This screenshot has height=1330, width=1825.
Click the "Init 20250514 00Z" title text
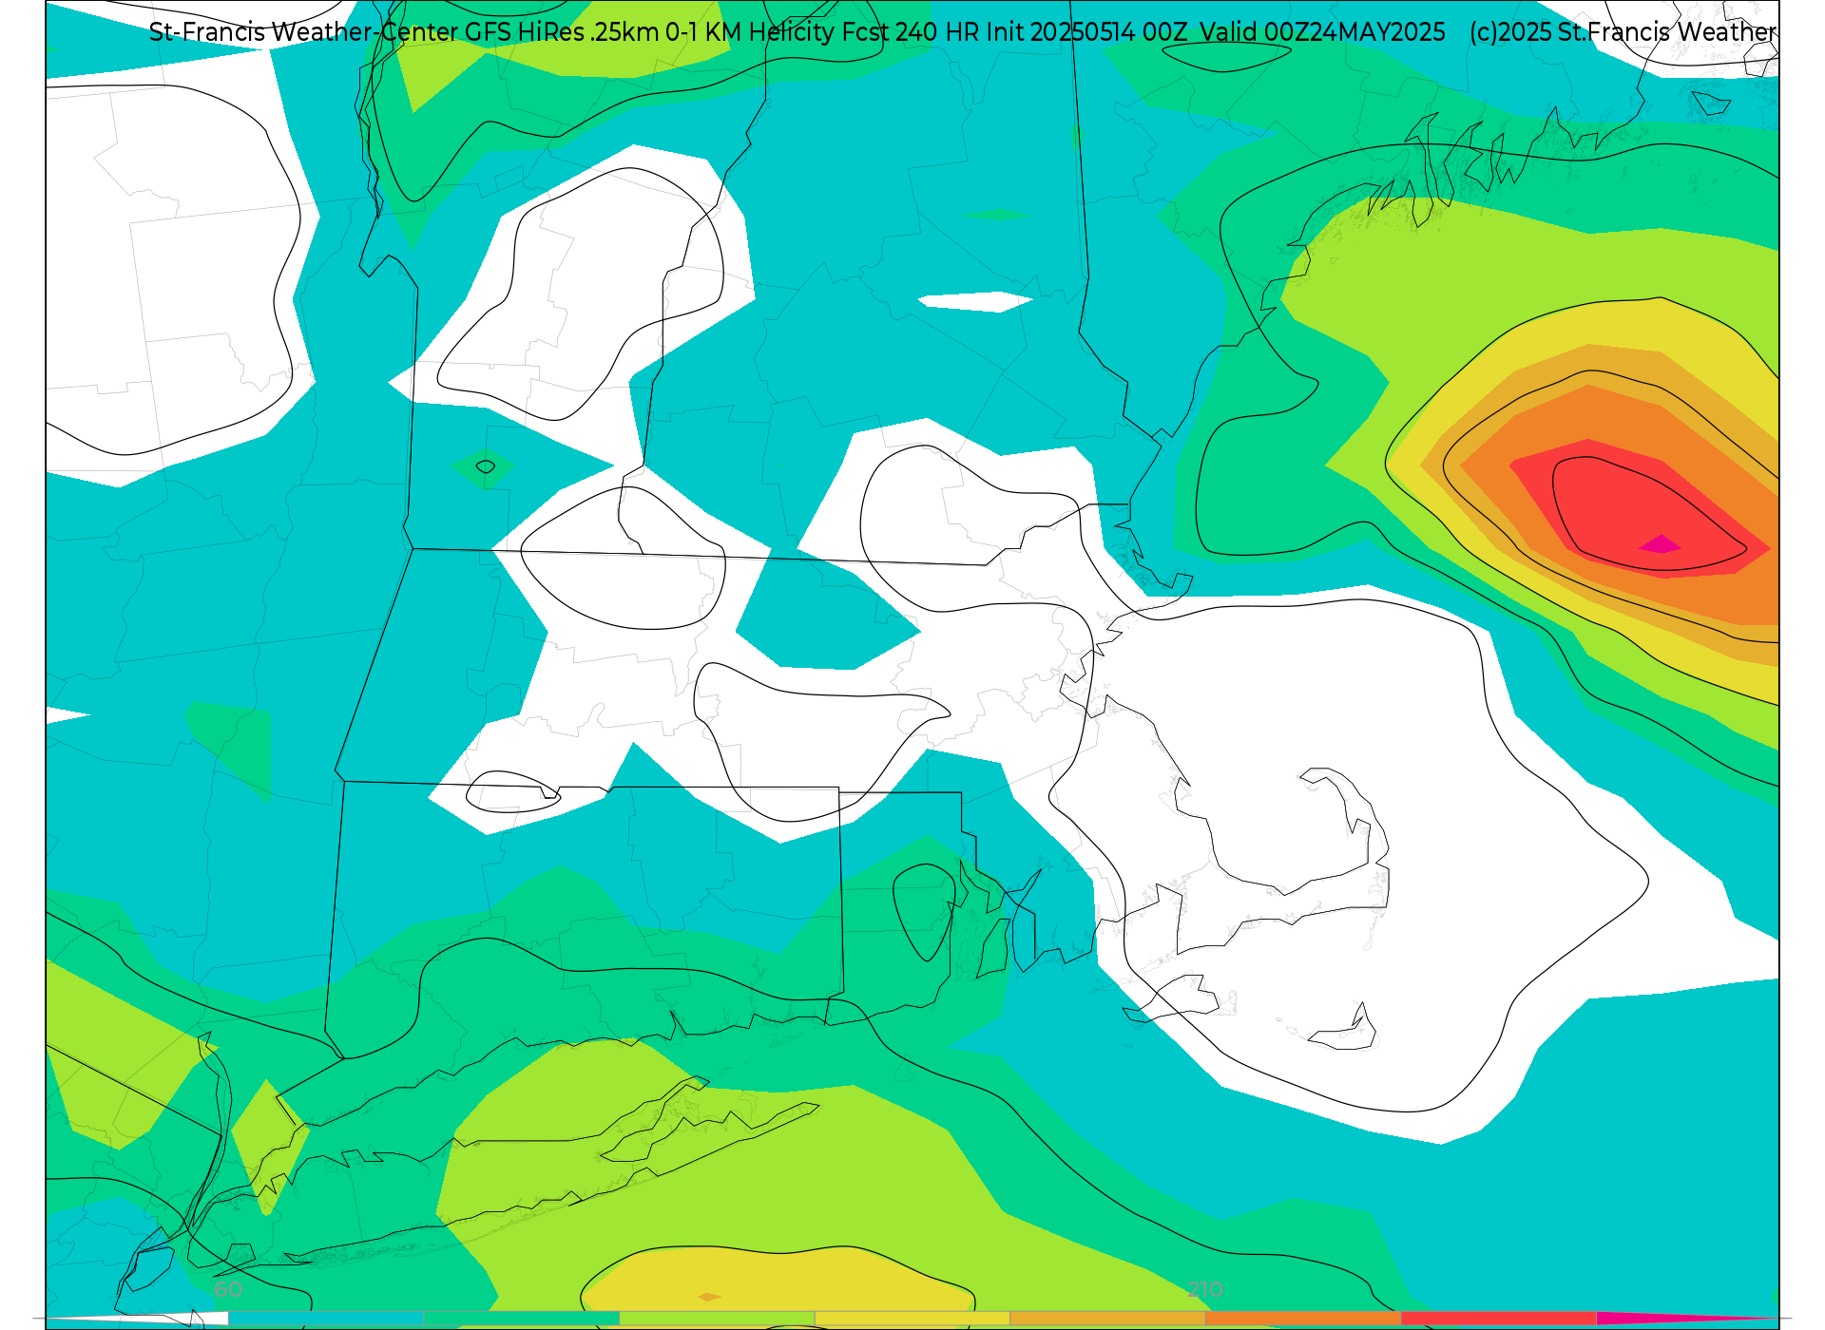[1087, 32]
